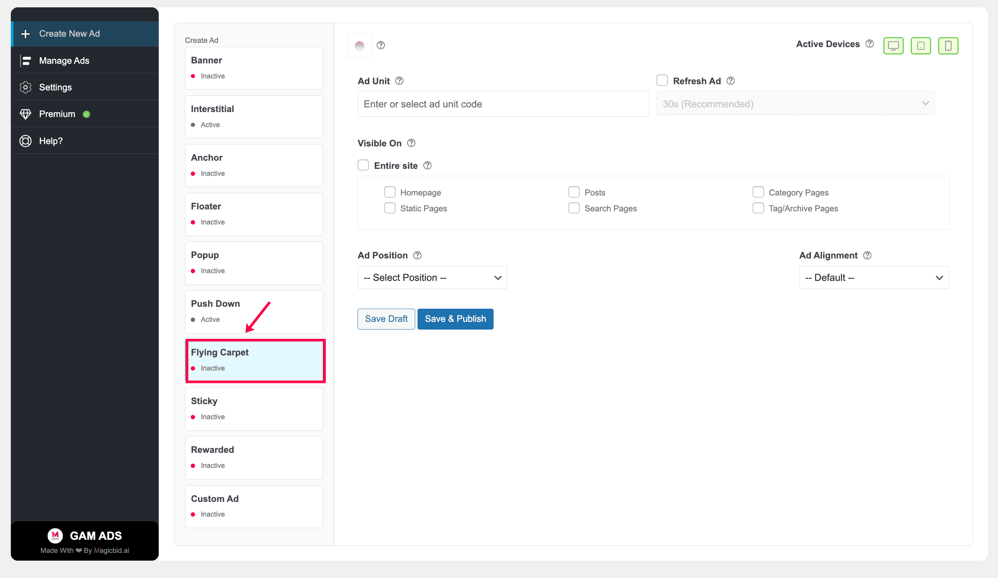The height and width of the screenshot is (578, 998).
Task: Check the Homepage checkbox
Action: point(390,192)
